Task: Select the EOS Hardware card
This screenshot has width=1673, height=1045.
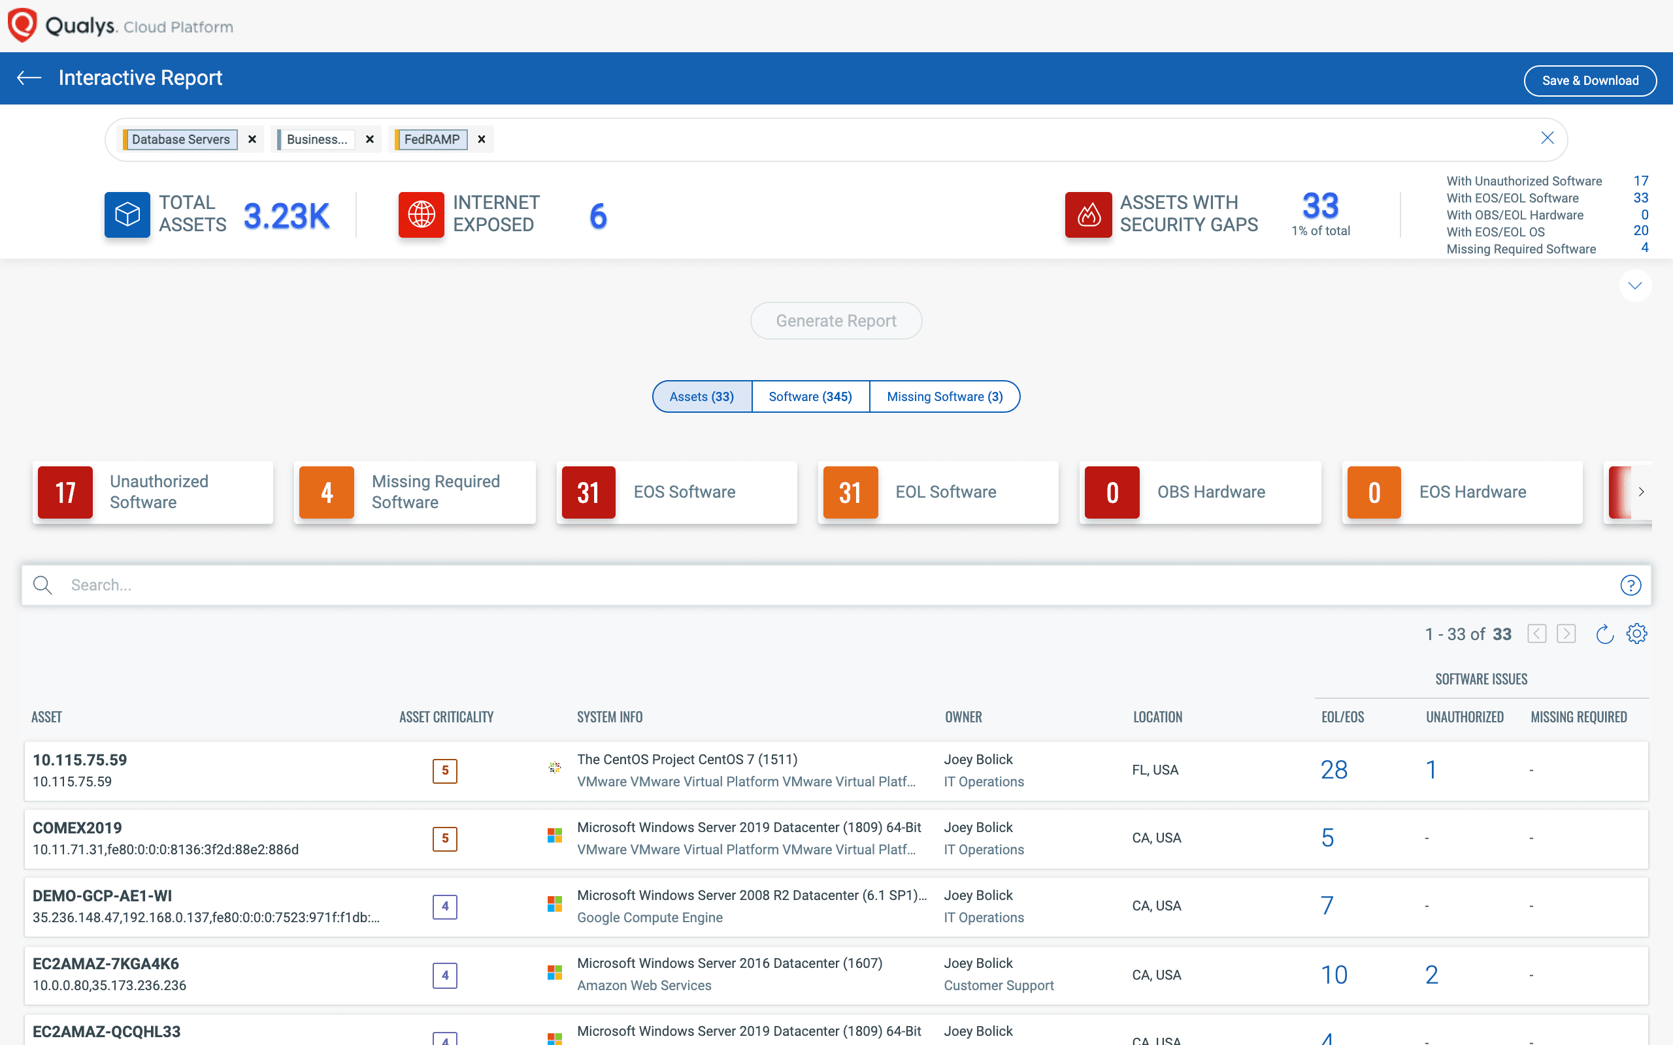Action: click(1462, 492)
